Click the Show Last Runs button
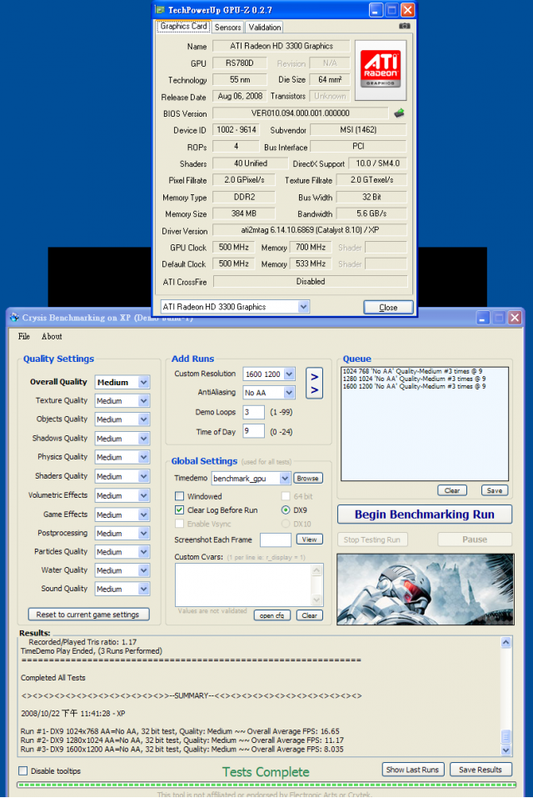This screenshot has width=533, height=798. click(x=412, y=770)
